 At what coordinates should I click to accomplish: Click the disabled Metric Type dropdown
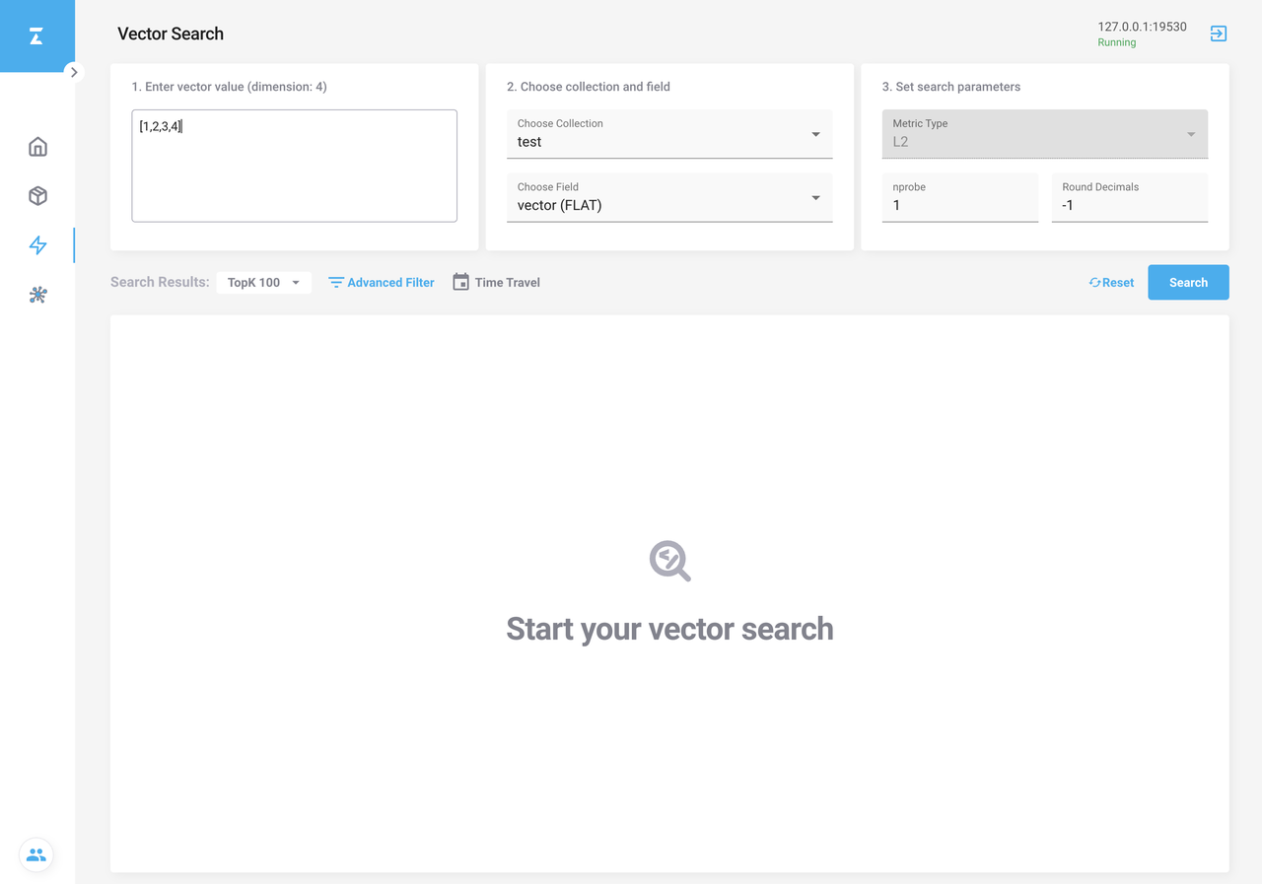tap(1044, 134)
